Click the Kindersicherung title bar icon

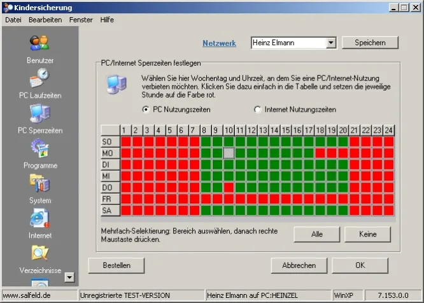(7, 7)
